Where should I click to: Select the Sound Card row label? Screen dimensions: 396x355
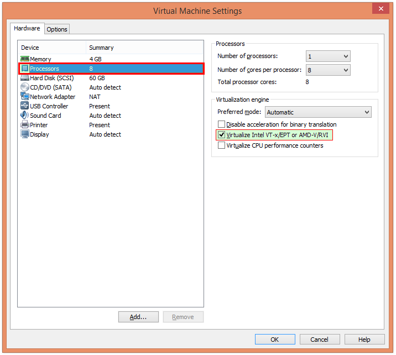pyautogui.click(x=45, y=116)
